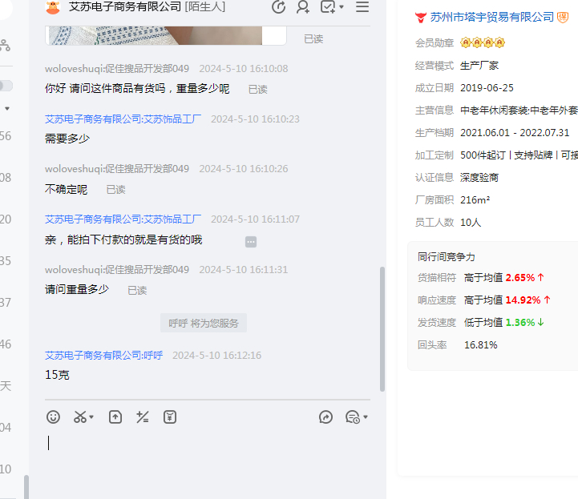Open the translate bubble next to 有货的哦 message
This screenshot has width=578, height=499.
tap(251, 242)
